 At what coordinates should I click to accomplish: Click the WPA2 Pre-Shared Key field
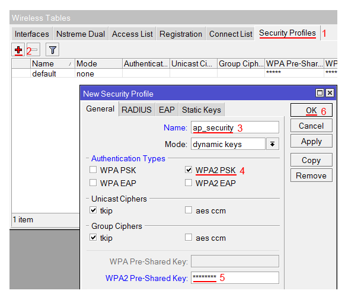(x=235, y=277)
